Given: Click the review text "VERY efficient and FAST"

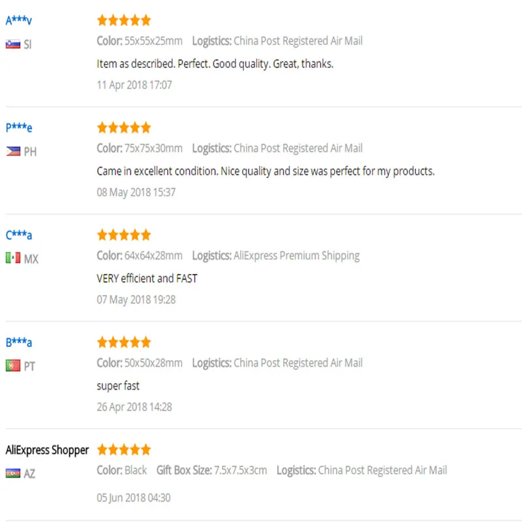Looking at the screenshot, I should 147,279.
